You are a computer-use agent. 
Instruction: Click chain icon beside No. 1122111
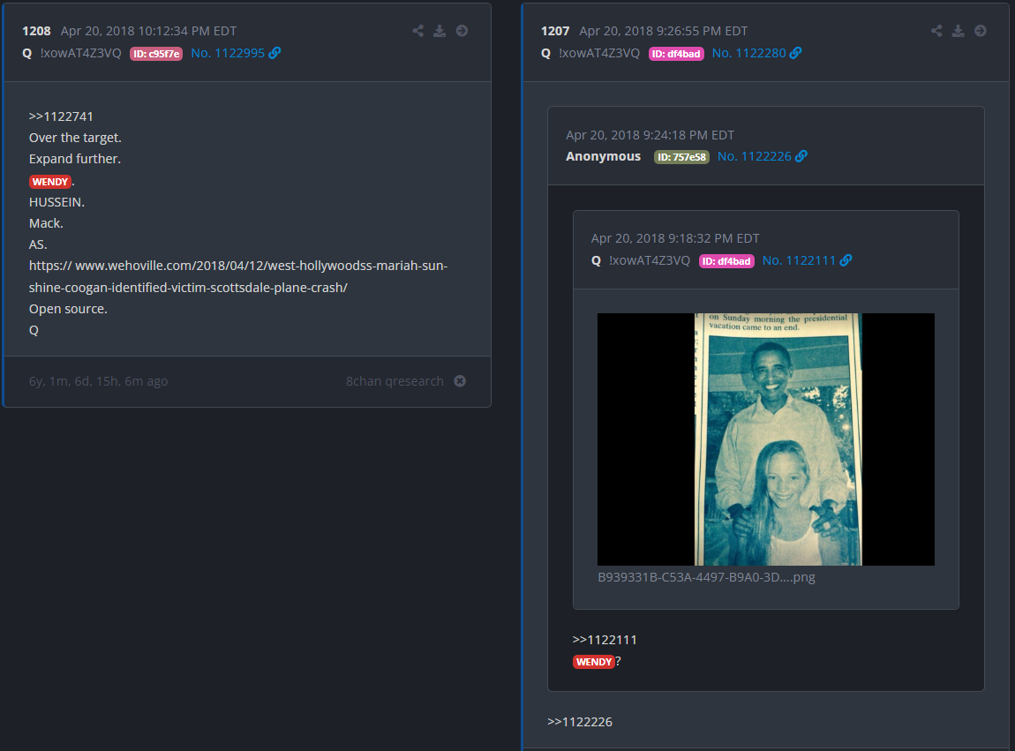pyautogui.click(x=846, y=260)
